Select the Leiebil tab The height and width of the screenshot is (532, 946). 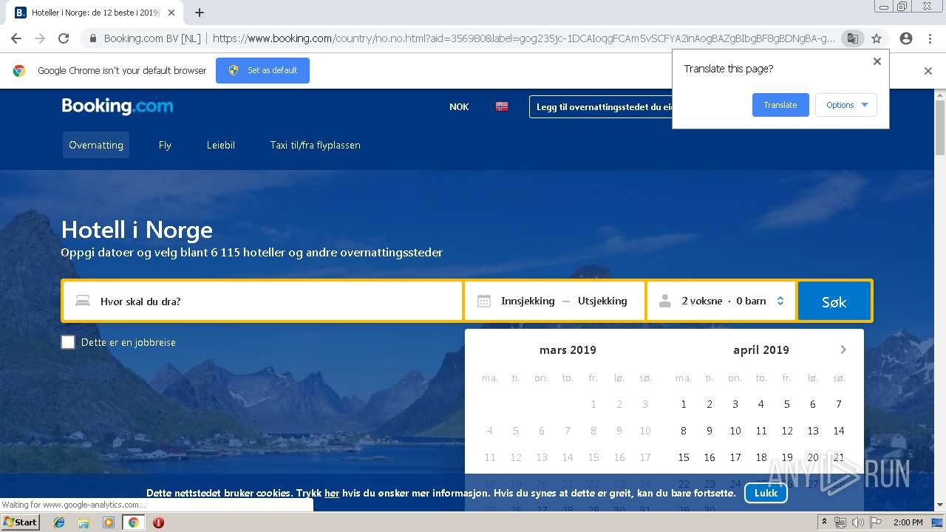click(x=221, y=145)
